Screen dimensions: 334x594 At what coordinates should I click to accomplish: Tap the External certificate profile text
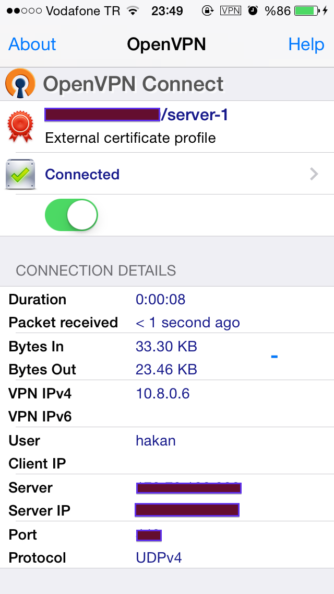(130, 138)
